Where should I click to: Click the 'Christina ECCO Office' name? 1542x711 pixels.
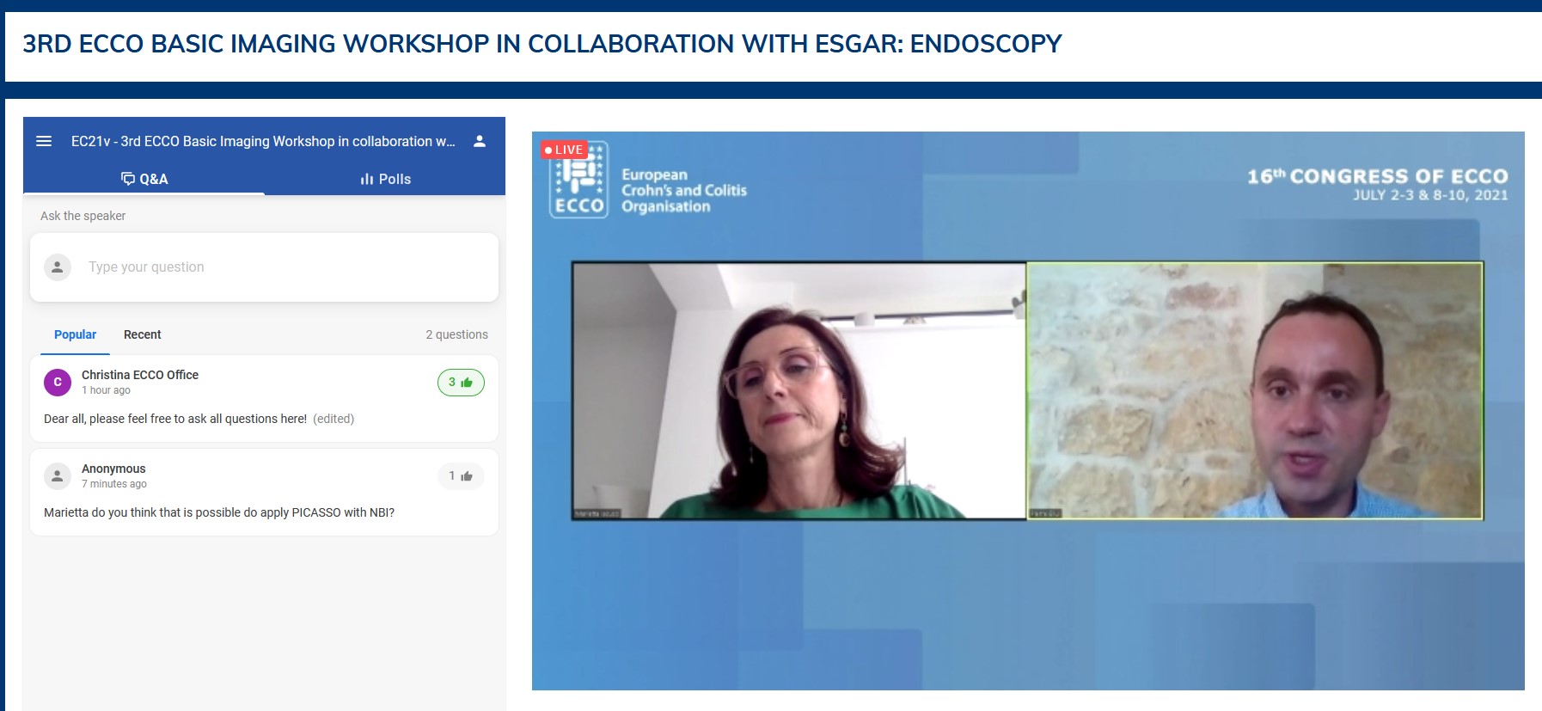coord(140,375)
